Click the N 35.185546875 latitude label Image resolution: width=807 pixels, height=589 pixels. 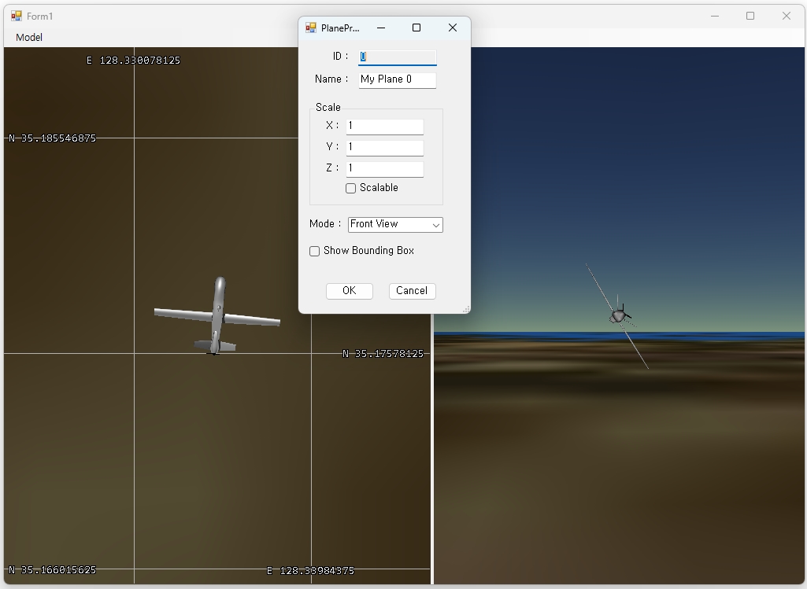[53, 138]
